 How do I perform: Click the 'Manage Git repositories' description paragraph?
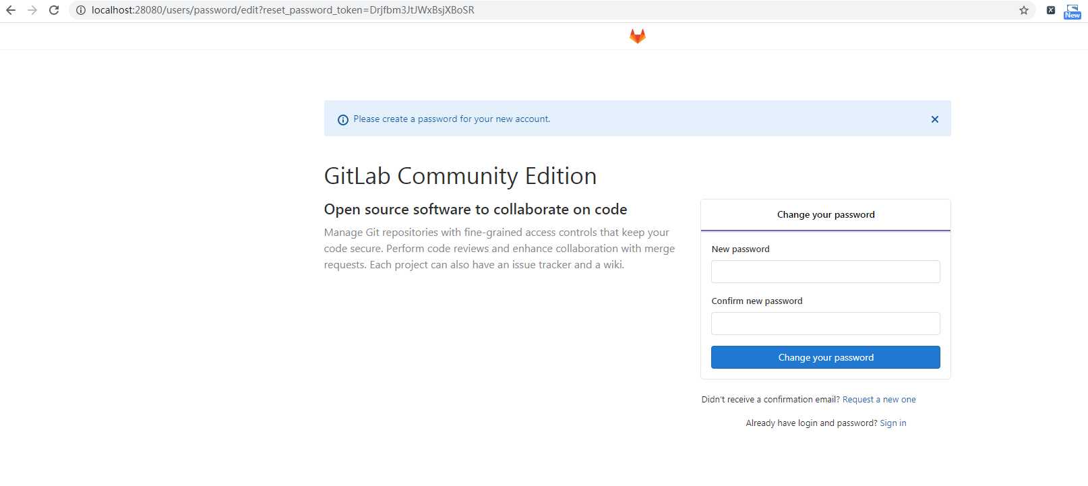coord(500,249)
